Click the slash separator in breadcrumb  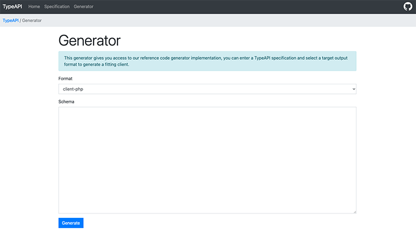tap(20, 20)
